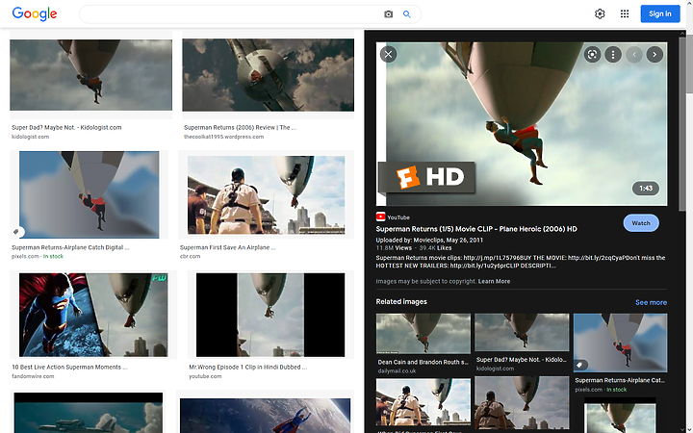Click youtube.com source under Mr.Wrong clip
The width and height of the screenshot is (693, 433).
(x=205, y=376)
